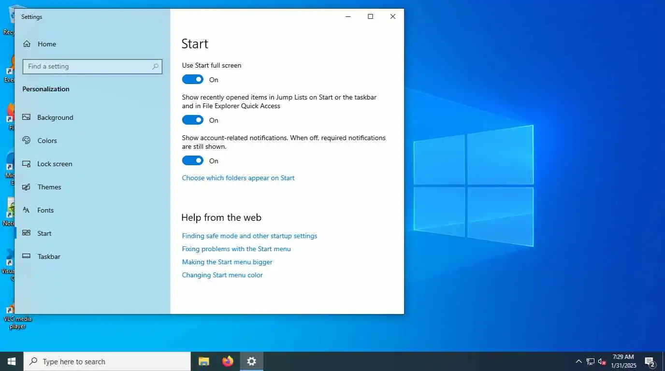
Task: Toggle Show account-related notifications switch
Action: point(193,161)
